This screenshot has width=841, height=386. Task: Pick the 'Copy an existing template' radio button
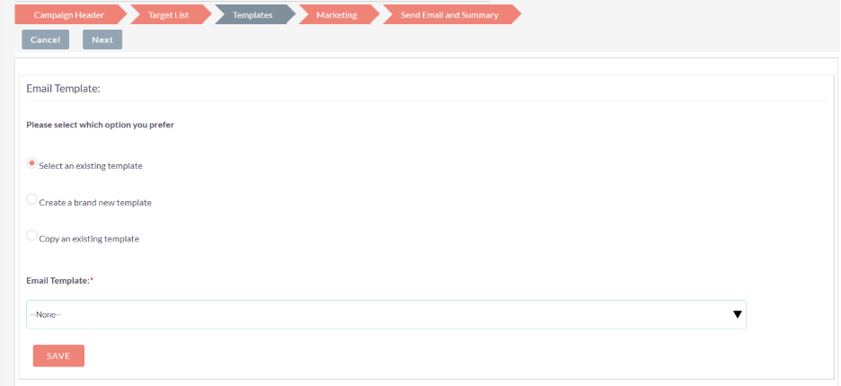pyautogui.click(x=32, y=236)
